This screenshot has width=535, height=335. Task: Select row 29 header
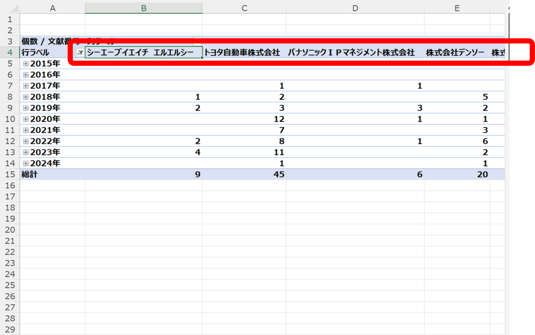point(10,330)
